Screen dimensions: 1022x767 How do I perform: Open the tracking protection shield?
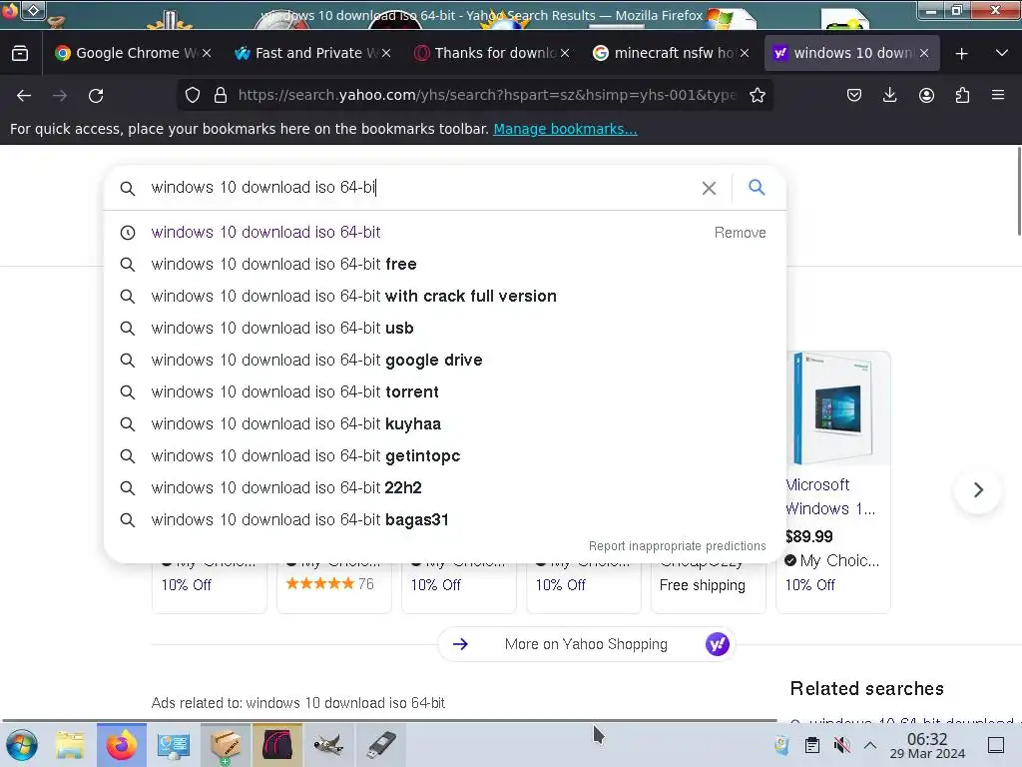tap(193, 95)
